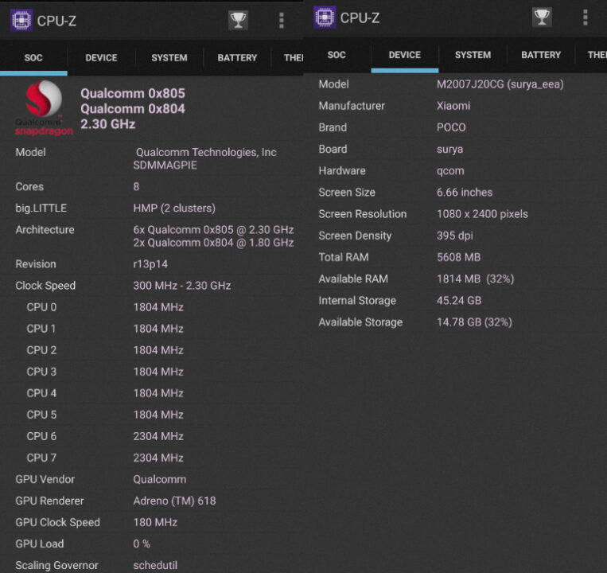This screenshot has width=607, height=573.
Task: Select the CPU 3 row
Action: pos(152,372)
